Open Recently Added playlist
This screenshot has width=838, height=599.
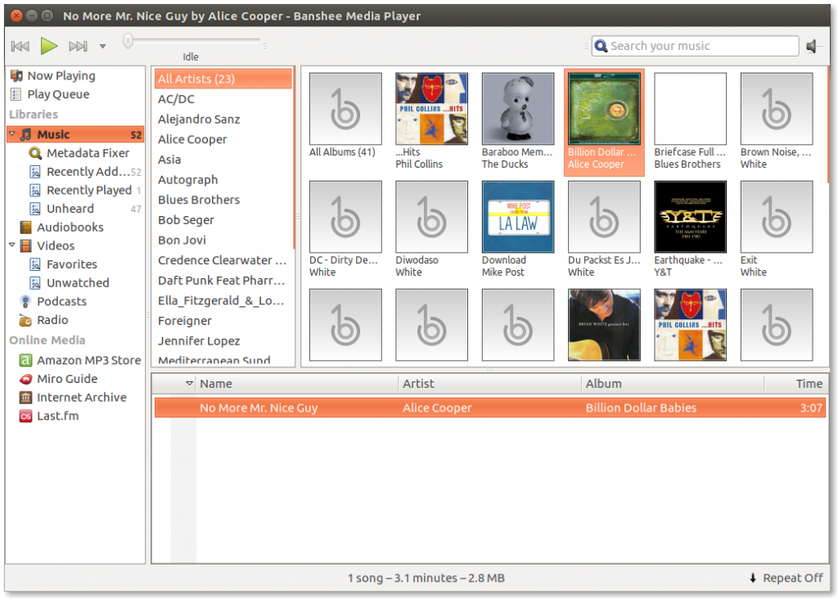(x=85, y=172)
